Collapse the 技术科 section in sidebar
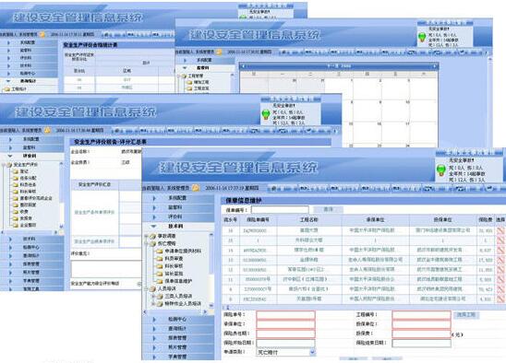 pyautogui.click(x=177, y=226)
